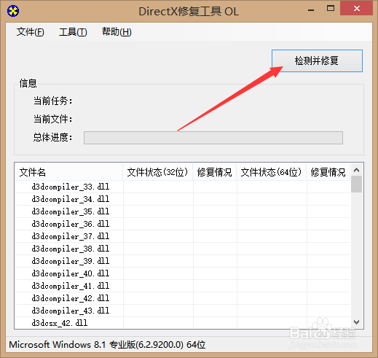378x358 pixels.
Task: Click the 文件状态(64位) column header
Action: (x=272, y=172)
